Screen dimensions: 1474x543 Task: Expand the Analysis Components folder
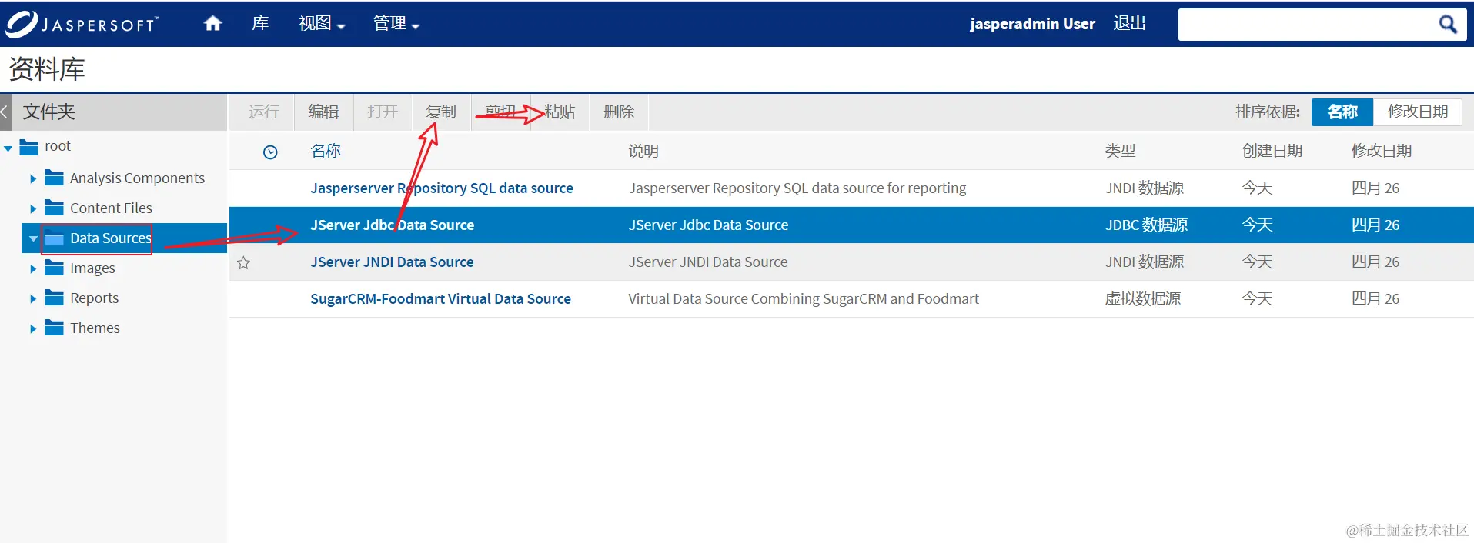(x=33, y=178)
